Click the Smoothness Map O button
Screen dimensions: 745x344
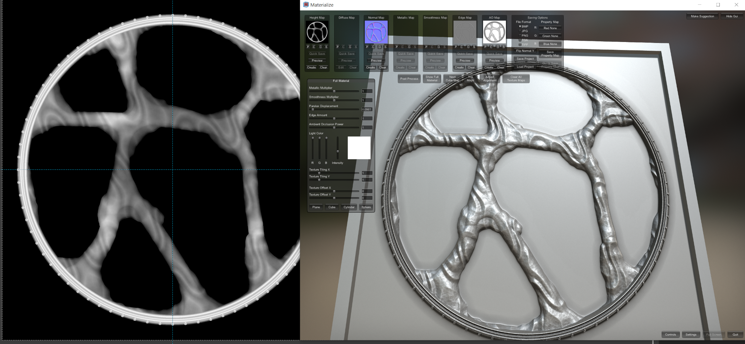[x=439, y=47]
